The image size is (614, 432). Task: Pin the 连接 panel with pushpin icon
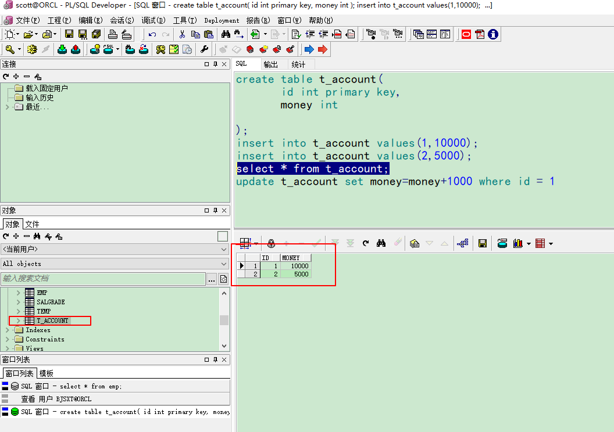[x=215, y=64]
